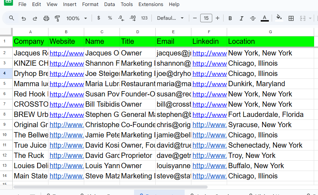Select column G header

pos(270,32)
